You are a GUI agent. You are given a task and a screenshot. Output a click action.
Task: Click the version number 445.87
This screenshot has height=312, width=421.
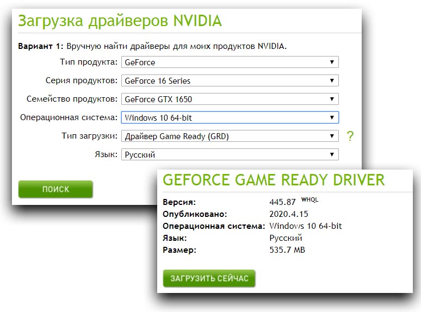pyautogui.click(x=282, y=202)
